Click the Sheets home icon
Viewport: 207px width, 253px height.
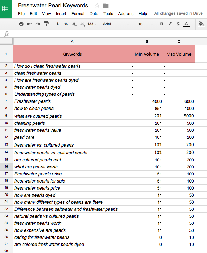coord(6,9)
